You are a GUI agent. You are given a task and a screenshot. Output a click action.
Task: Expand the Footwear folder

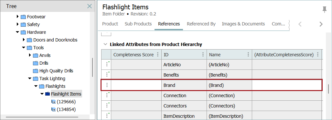point(17,16)
